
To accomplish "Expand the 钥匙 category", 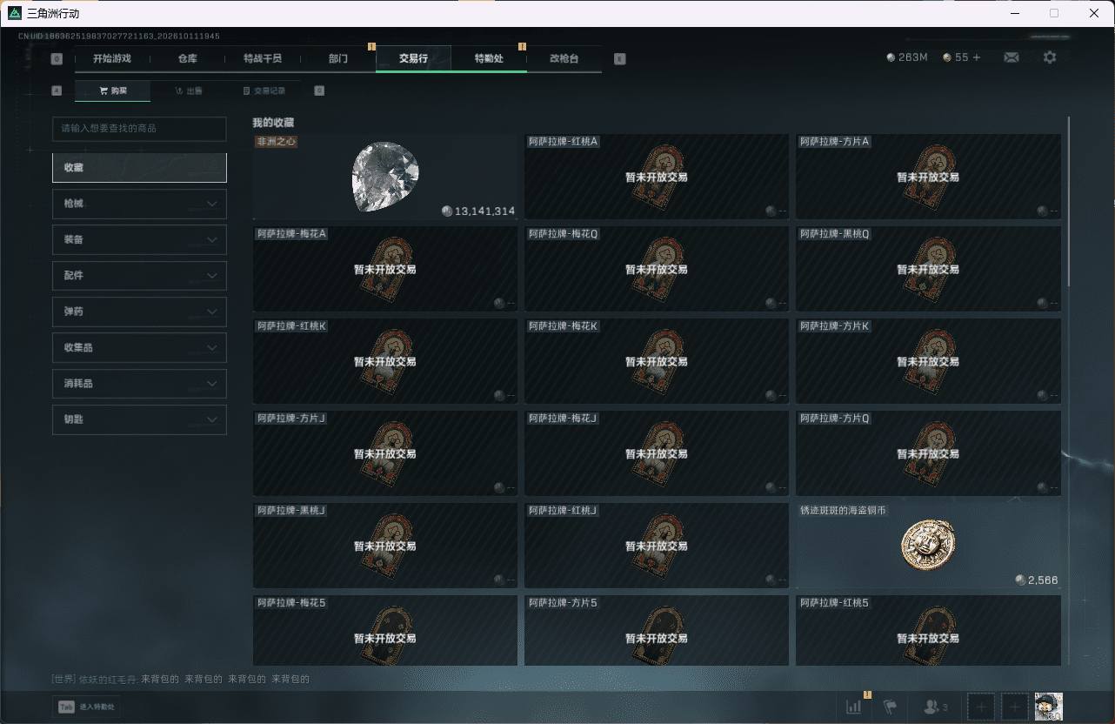I will pyautogui.click(x=139, y=419).
